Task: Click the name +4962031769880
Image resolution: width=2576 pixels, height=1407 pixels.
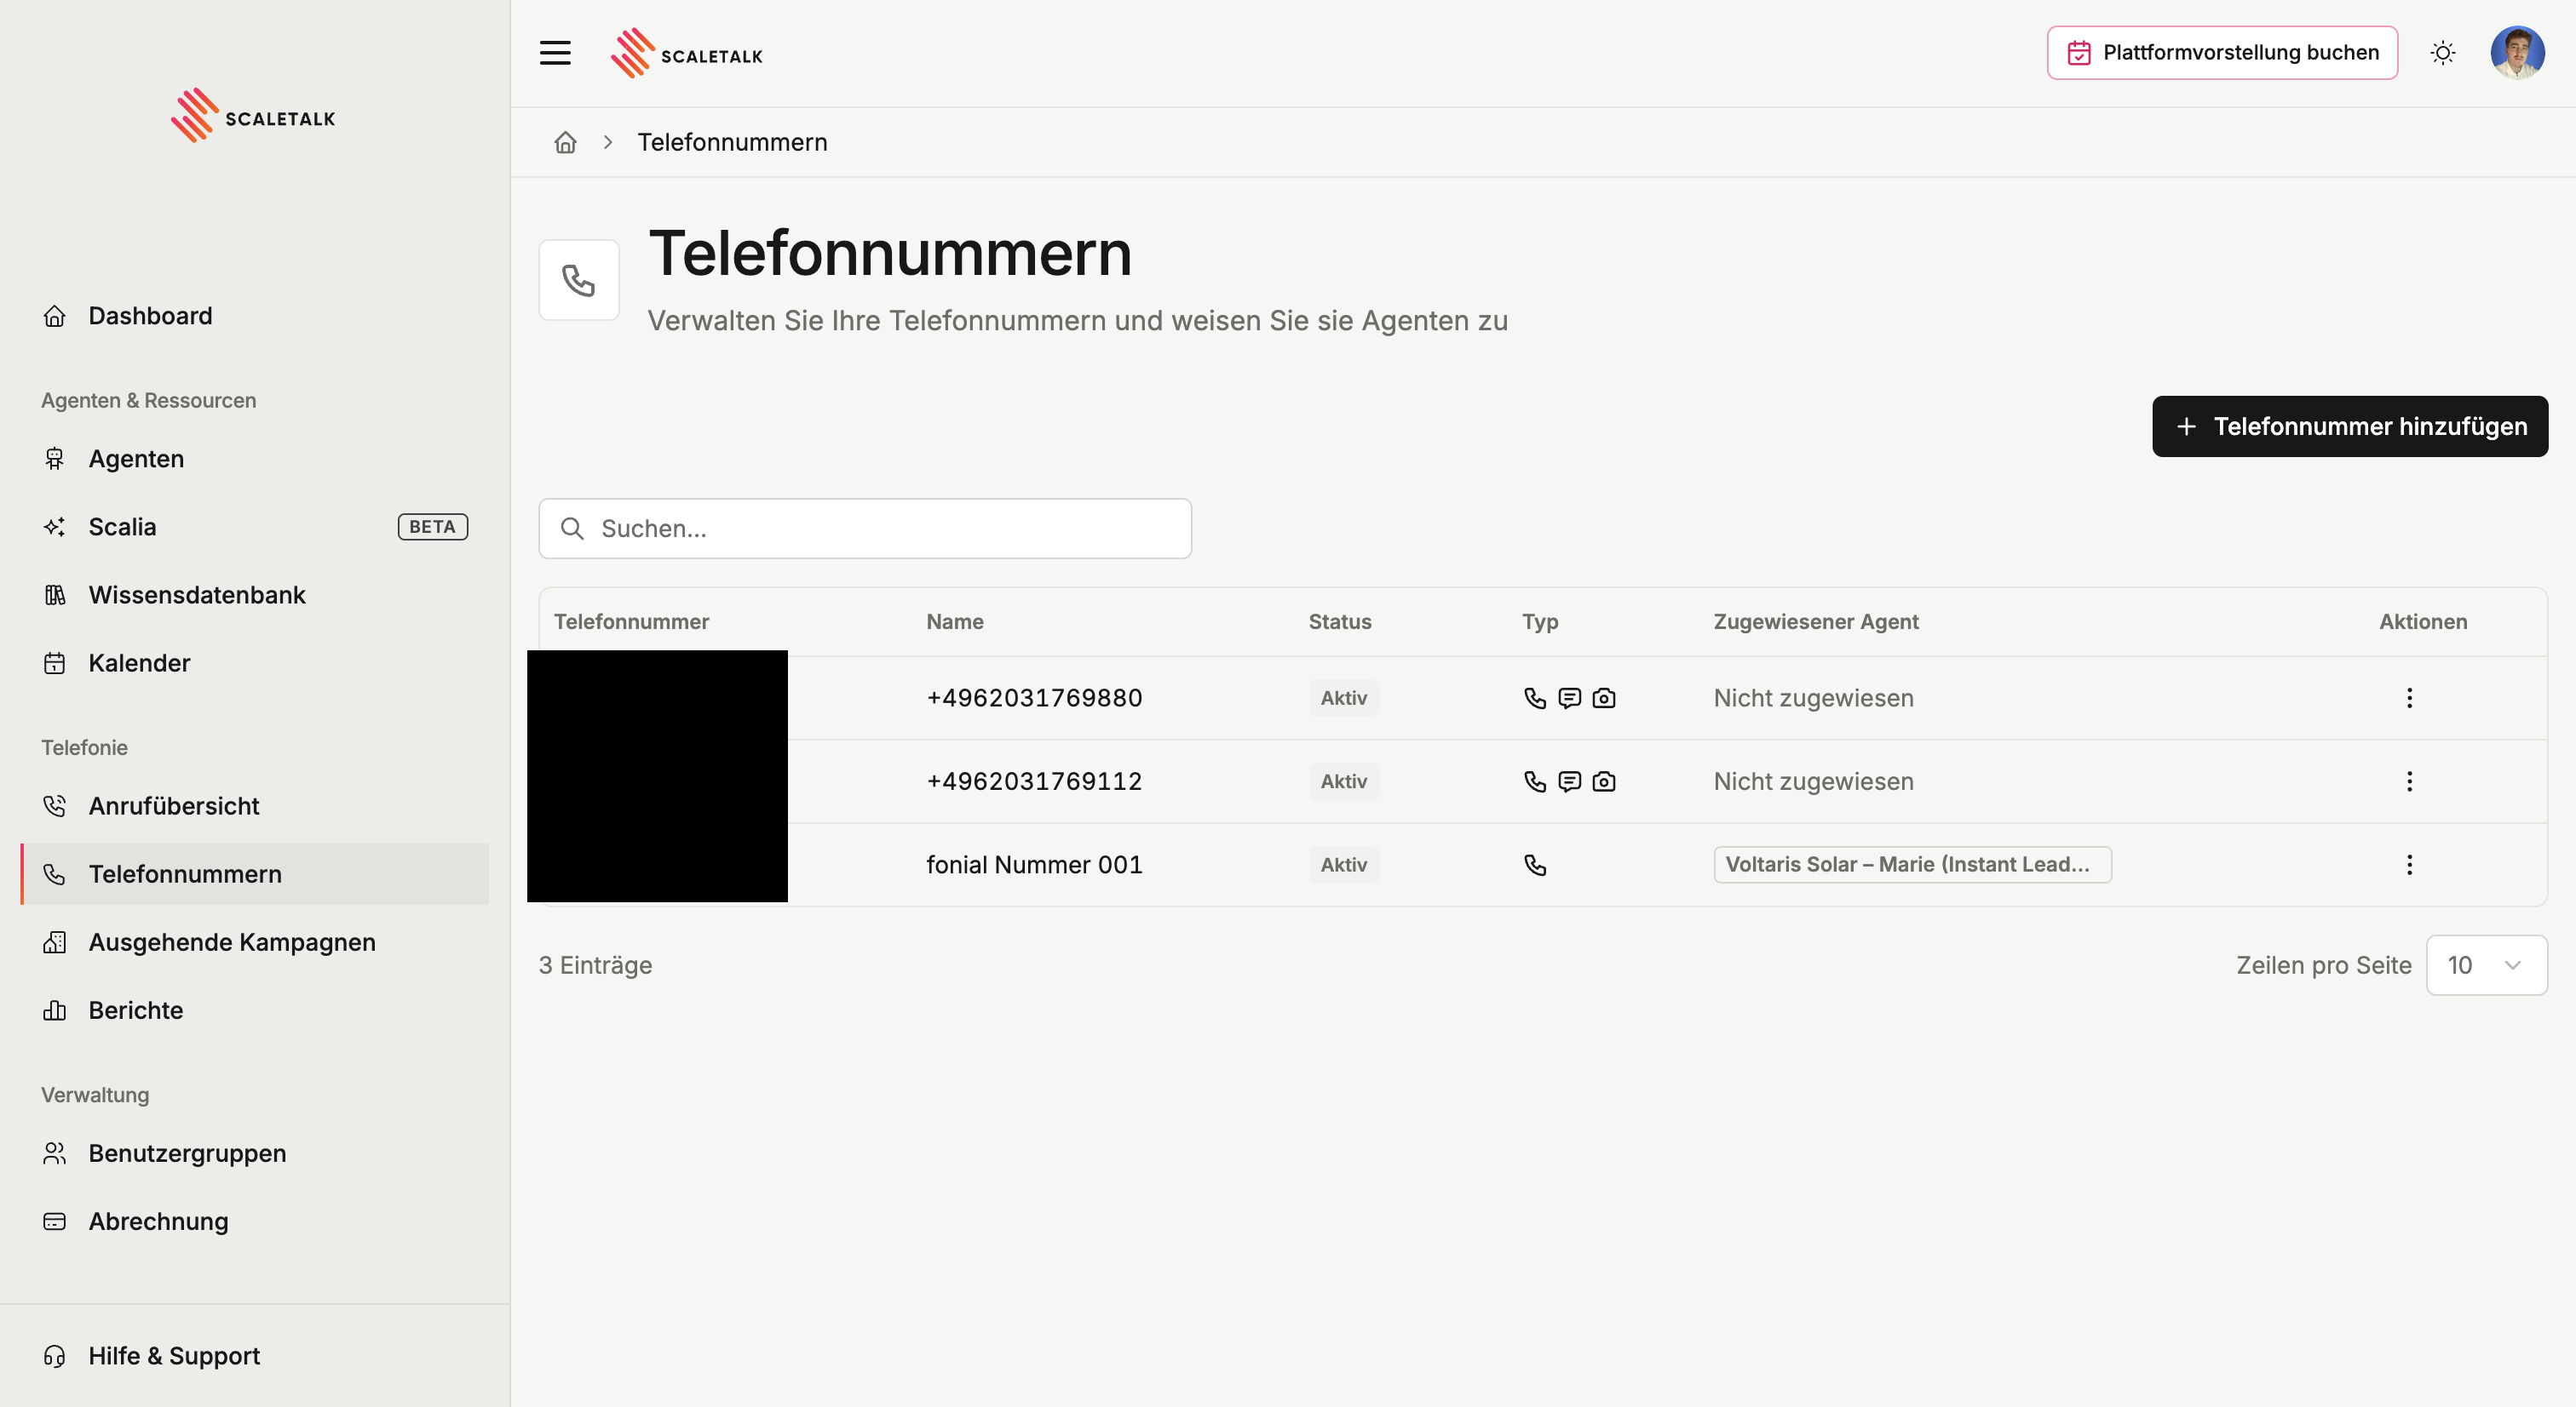Action: (x=1034, y=697)
